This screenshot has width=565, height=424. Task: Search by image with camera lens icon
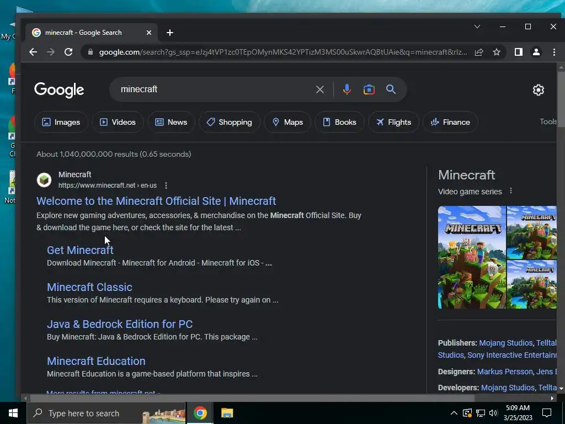pos(369,89)
